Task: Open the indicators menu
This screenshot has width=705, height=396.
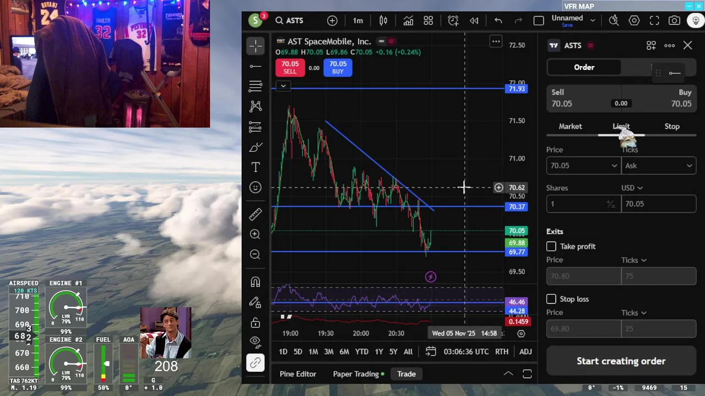Action: point(408,20)
